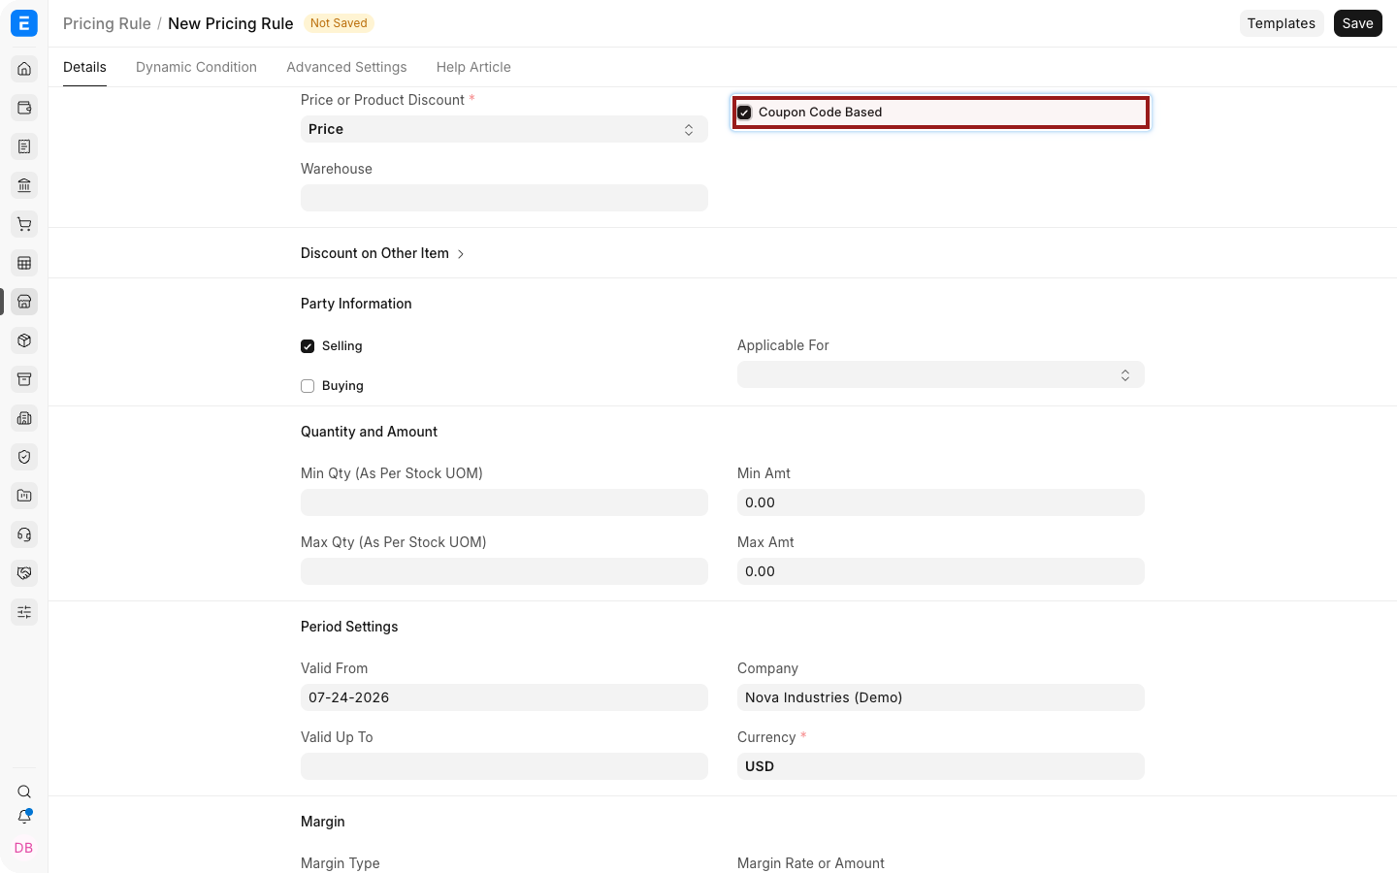Expand Discount on Other Item section
This screenshot has width=1397, height=873.
(382, 253)
